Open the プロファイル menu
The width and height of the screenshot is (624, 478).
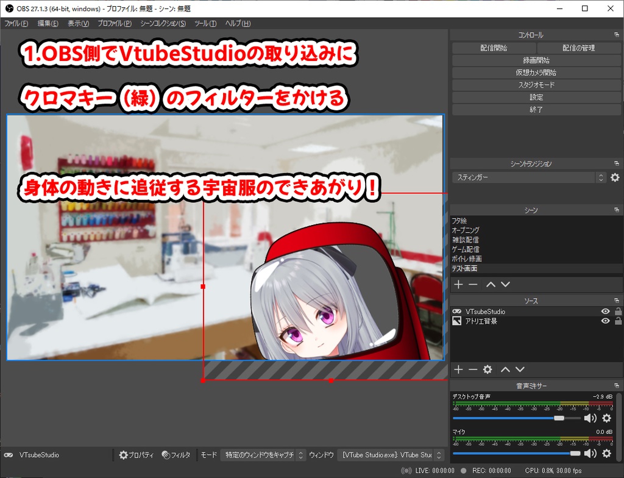(x=115, y=24)
